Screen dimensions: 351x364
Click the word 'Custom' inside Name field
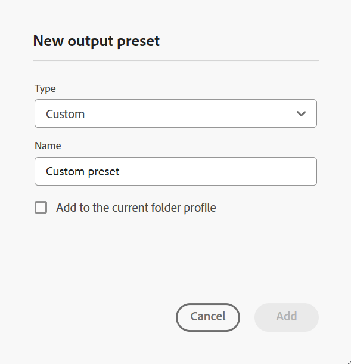point(65,171)
